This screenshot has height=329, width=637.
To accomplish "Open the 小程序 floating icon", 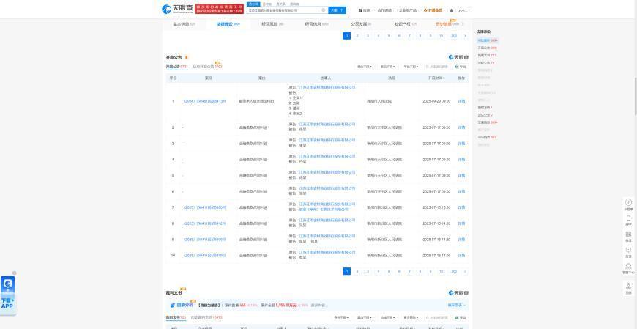I will [628, 204].
